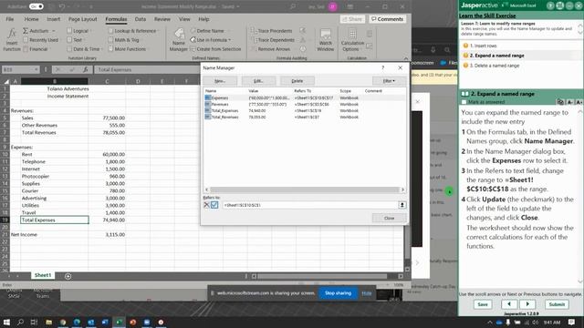Open the File tab

10,19
